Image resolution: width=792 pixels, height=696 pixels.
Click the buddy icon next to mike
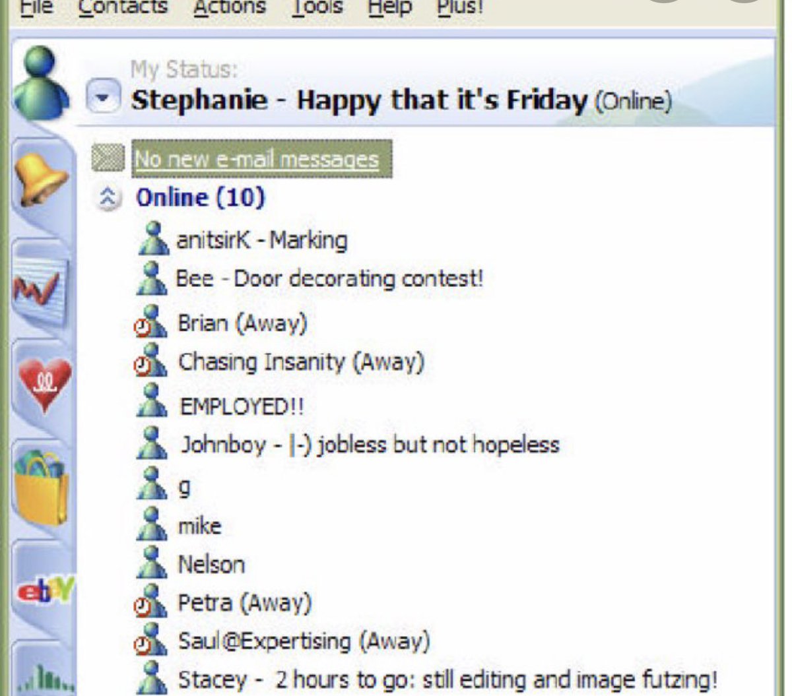coord(152,524)
